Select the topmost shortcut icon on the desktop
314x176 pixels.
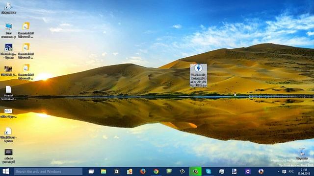(x=8, y=8)
